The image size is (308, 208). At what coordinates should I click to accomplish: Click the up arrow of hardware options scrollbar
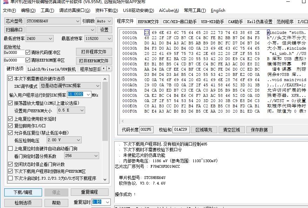pyautogui.click(x=105, y=79)
